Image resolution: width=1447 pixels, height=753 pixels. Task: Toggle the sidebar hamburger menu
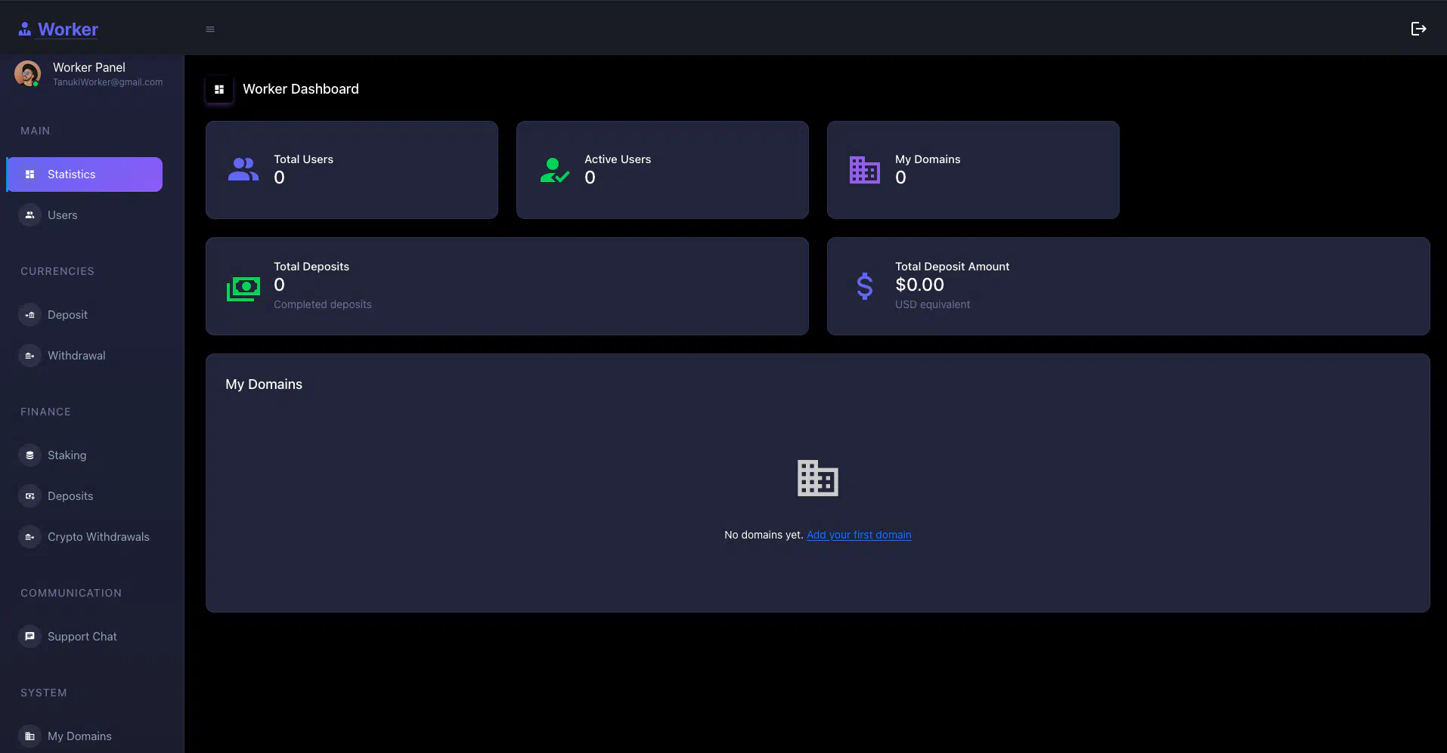coord(210,29)
